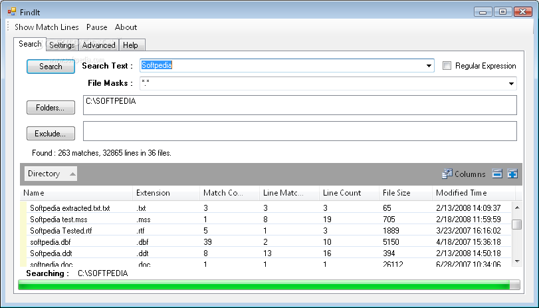Sort by Match Co... column header
The height and width of the screenshot is (308, 539).
tap(229, 193)
